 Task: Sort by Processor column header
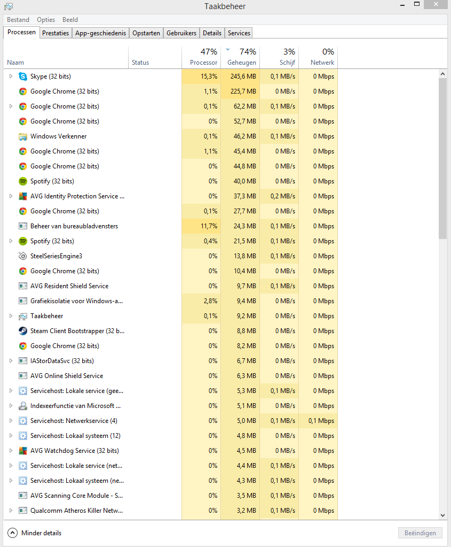(x=201, y=57)
